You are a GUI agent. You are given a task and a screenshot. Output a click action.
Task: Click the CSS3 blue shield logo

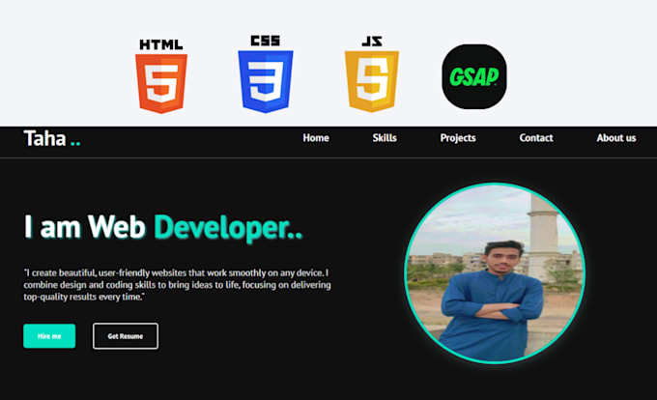(266, 74)
